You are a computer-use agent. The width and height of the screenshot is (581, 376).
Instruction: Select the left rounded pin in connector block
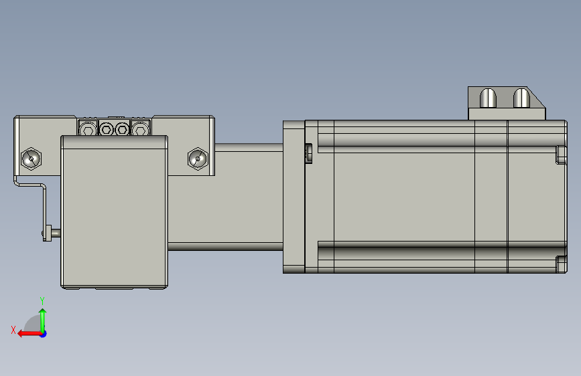click(x=488, y=98)
